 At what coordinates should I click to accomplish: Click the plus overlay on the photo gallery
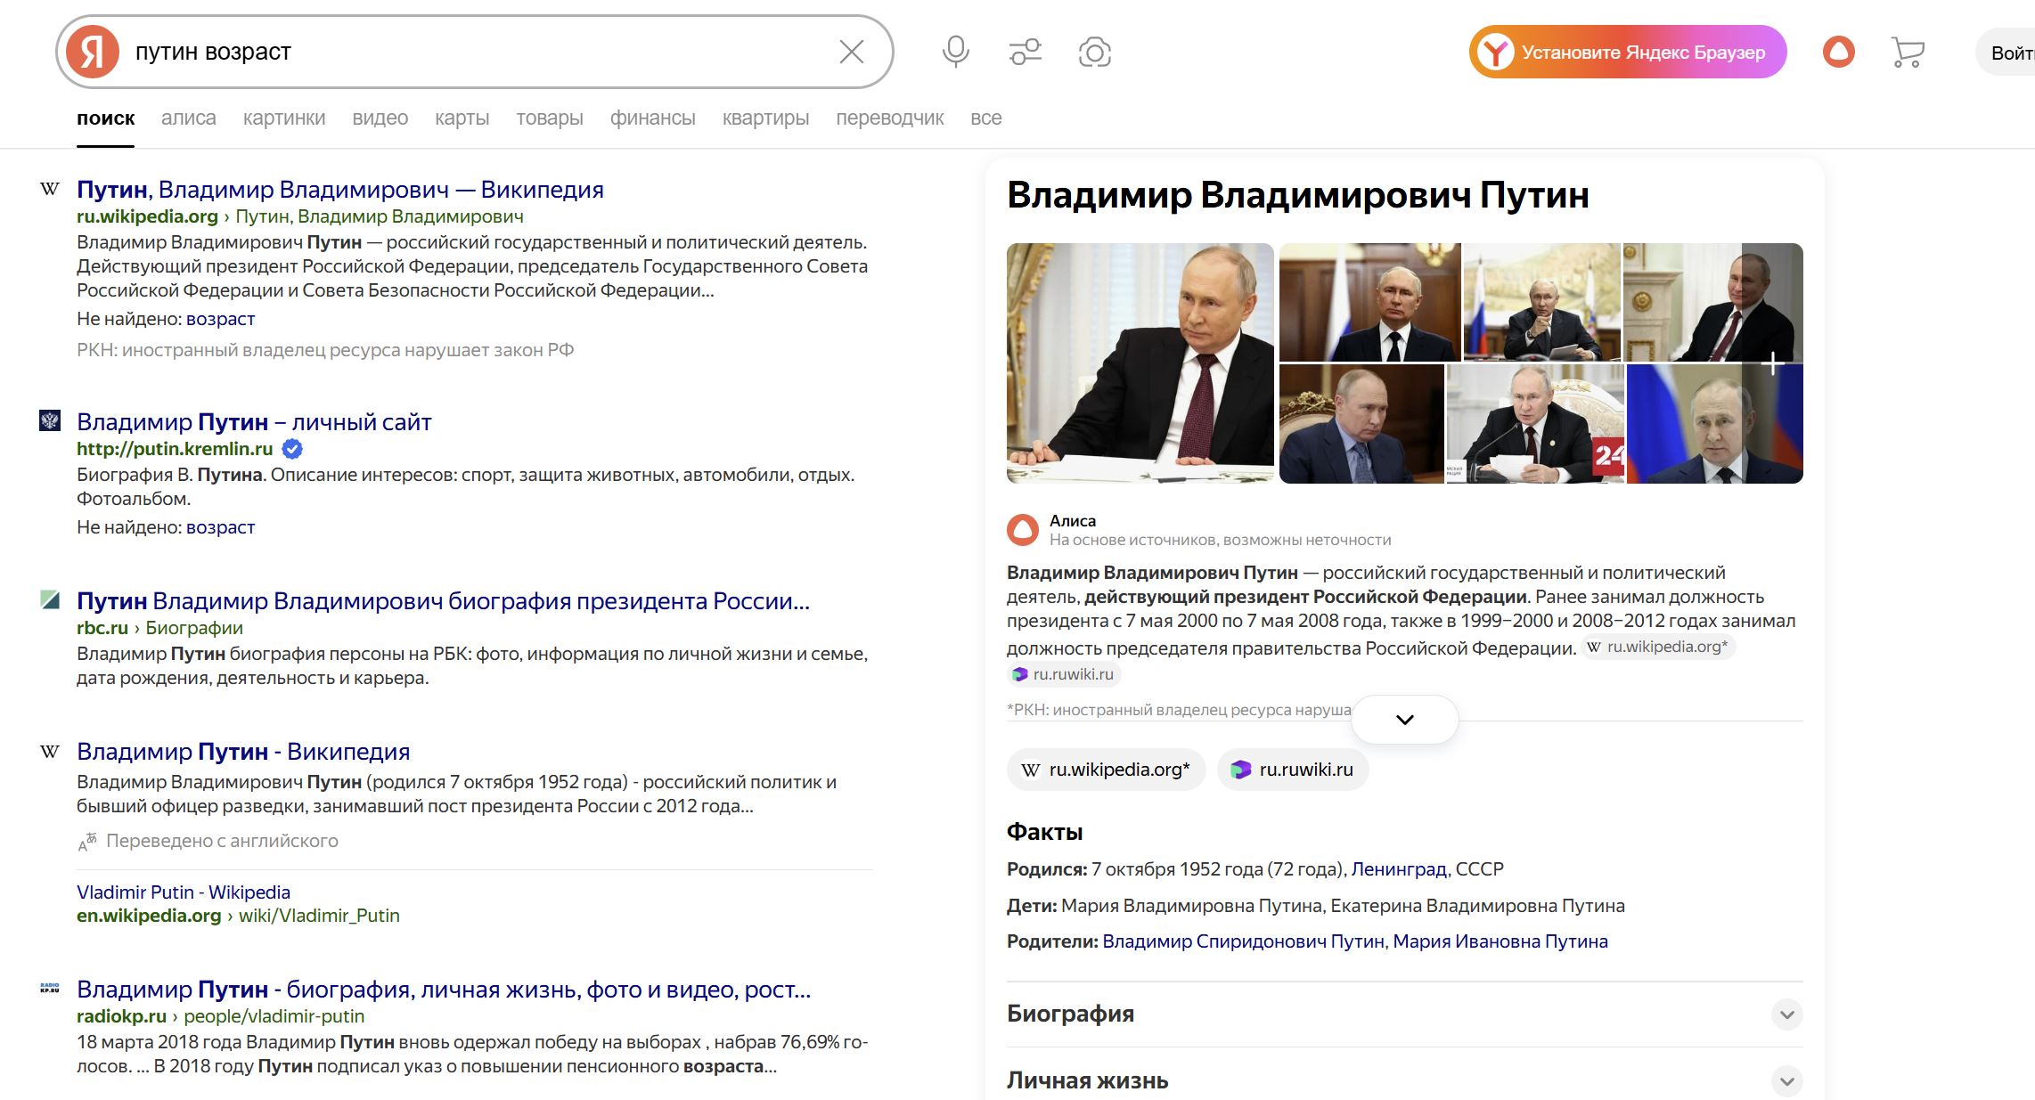(x=1773, y=363)
